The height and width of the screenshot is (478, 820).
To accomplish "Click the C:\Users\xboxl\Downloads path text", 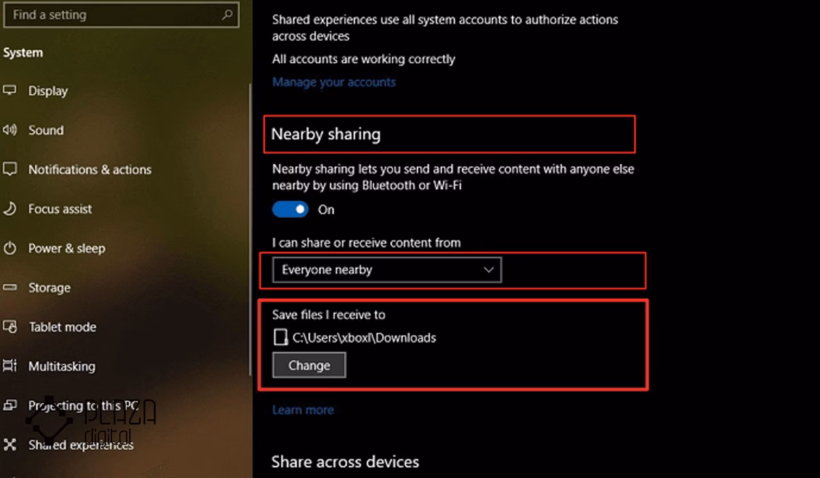I will pos(364,337).
